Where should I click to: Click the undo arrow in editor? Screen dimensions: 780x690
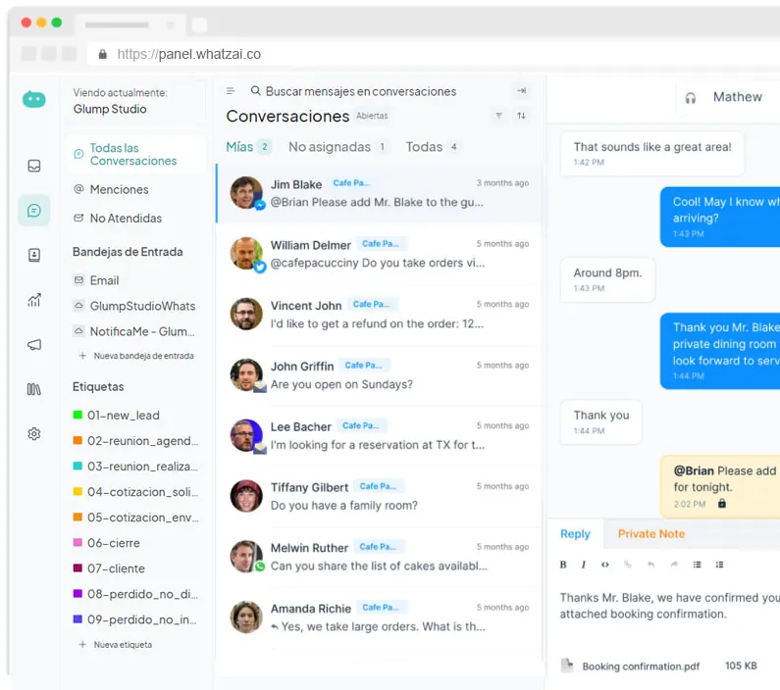pos(650,565)
